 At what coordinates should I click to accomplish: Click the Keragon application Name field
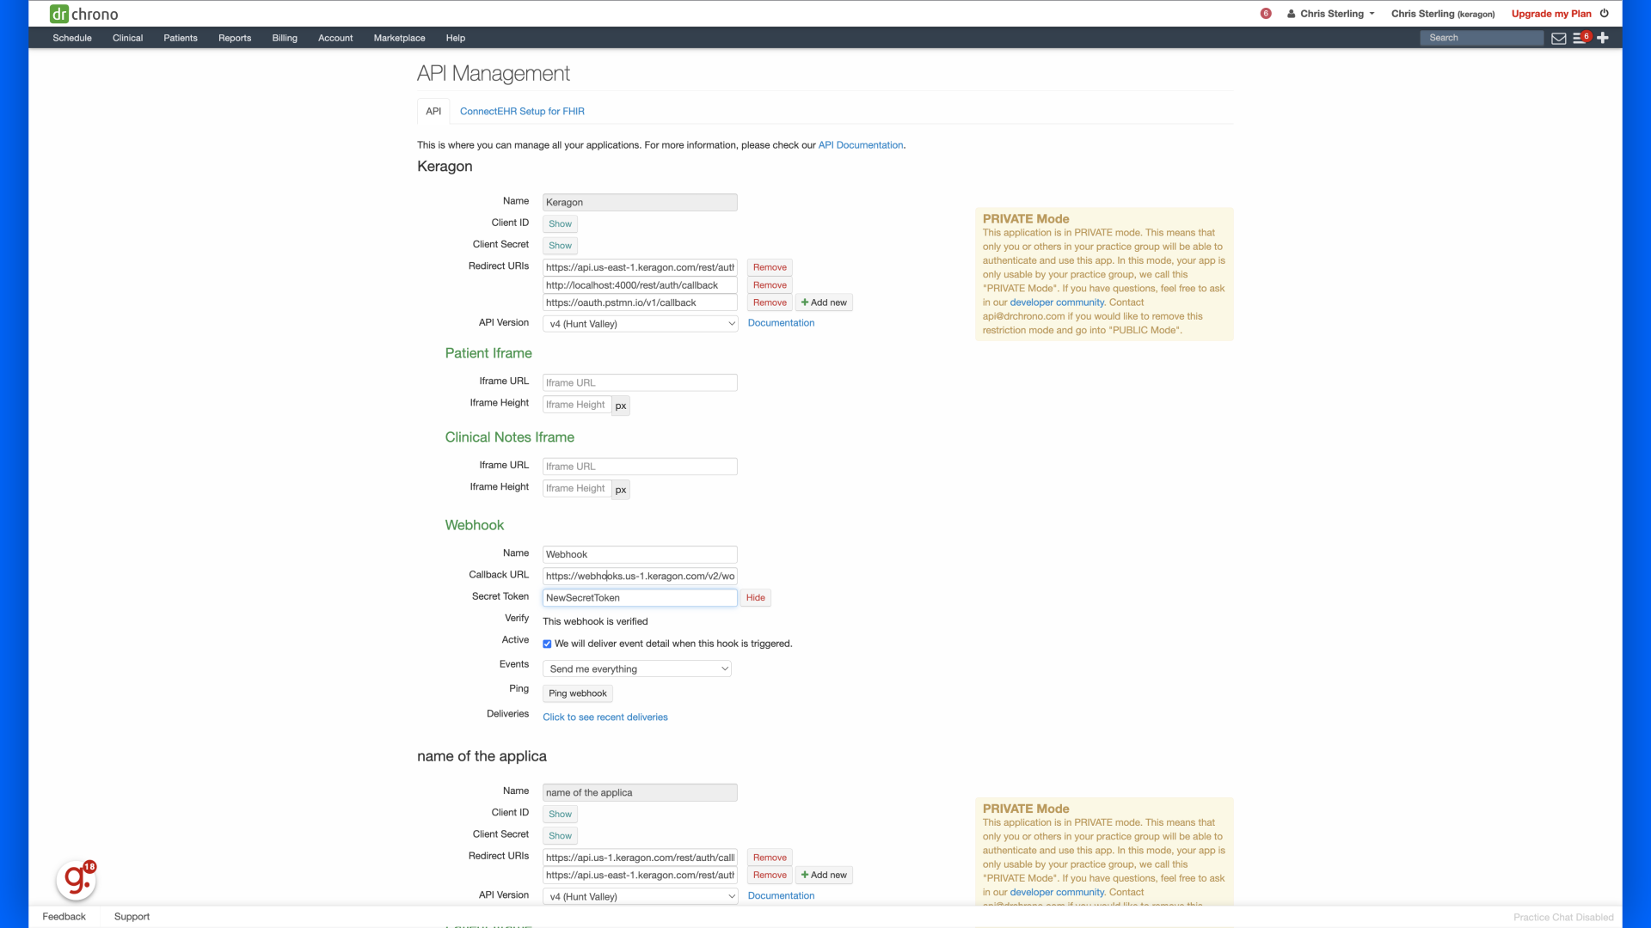640,202
